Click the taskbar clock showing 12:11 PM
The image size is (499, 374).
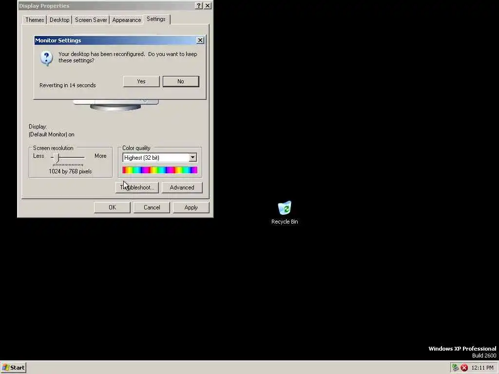(x=482, y=368)
